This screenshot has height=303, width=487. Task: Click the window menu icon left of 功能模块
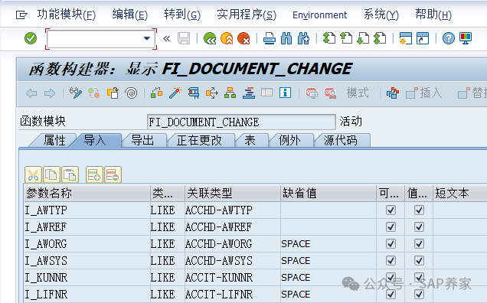click(21, 15)
